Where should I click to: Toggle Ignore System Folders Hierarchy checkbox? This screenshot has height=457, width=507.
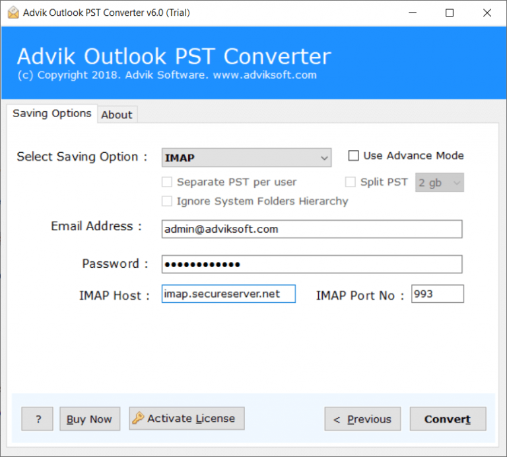[x=167, y=201]
